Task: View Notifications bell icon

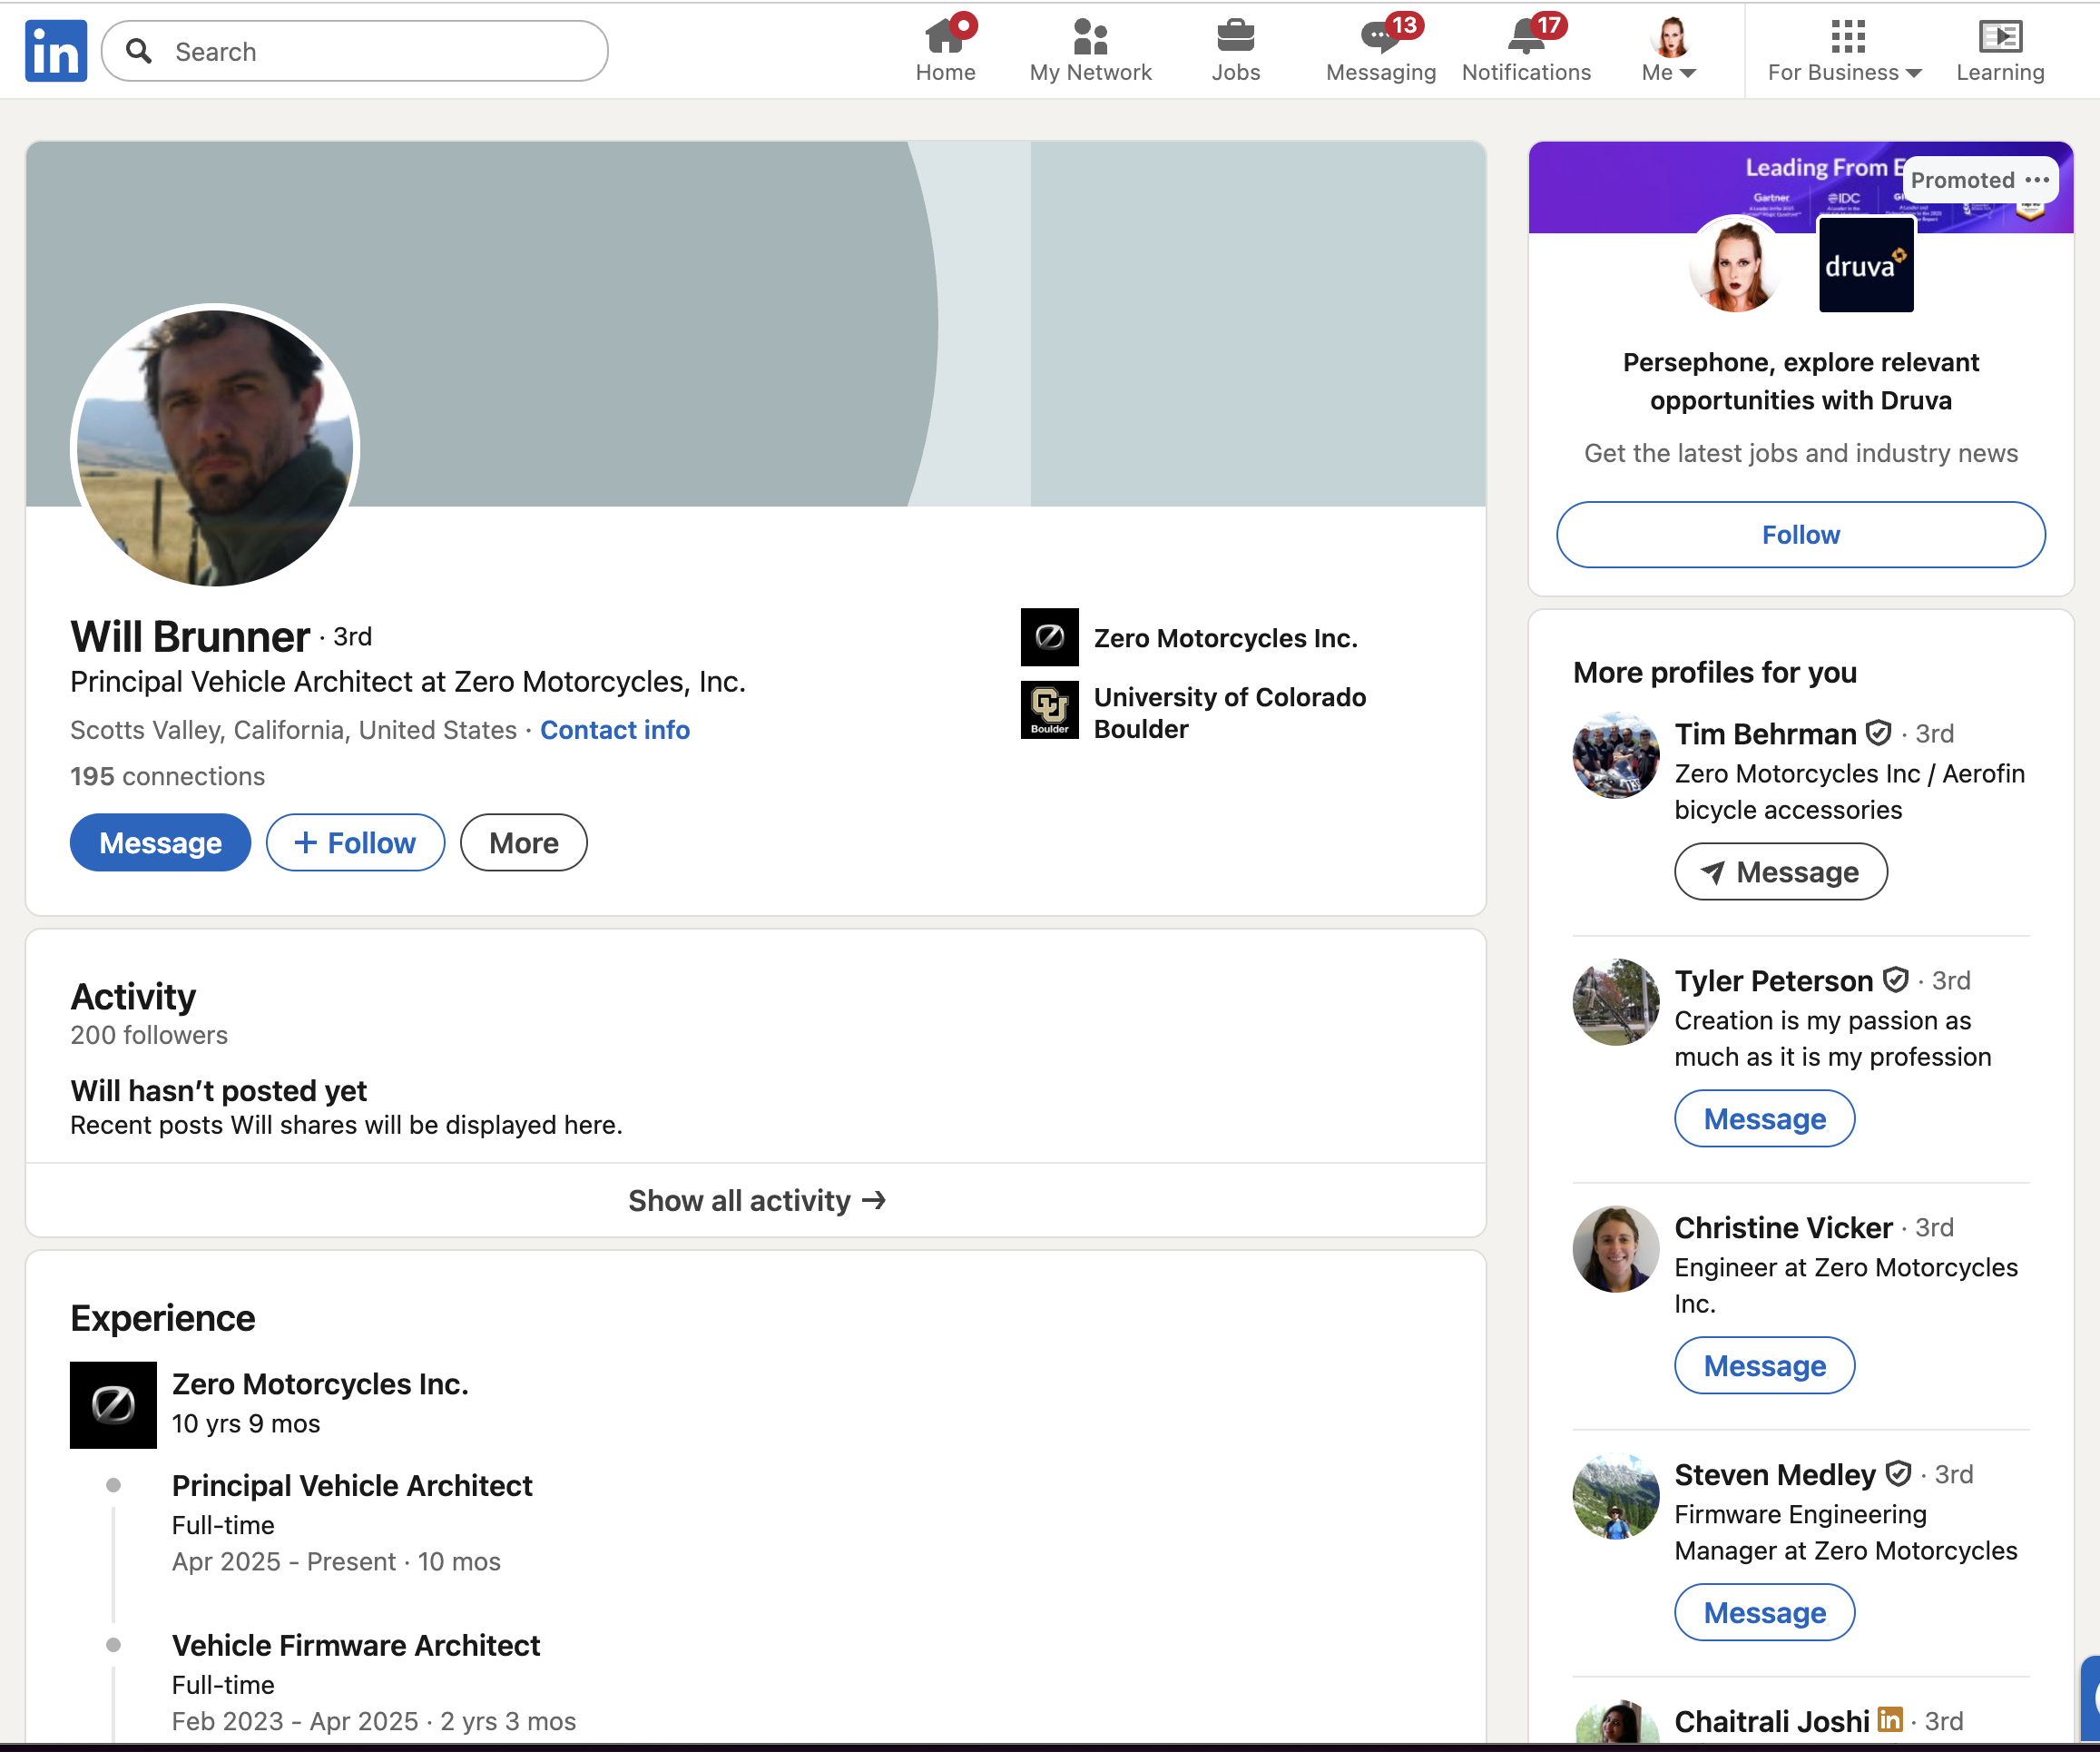Action: click(x=1525, y=38)
